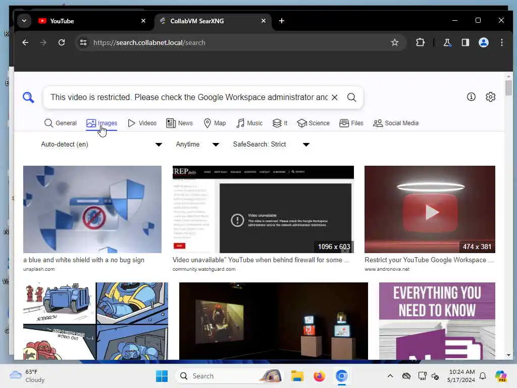
Task: Open Chrome three-dot menu
Action: (x=501, y=42)
